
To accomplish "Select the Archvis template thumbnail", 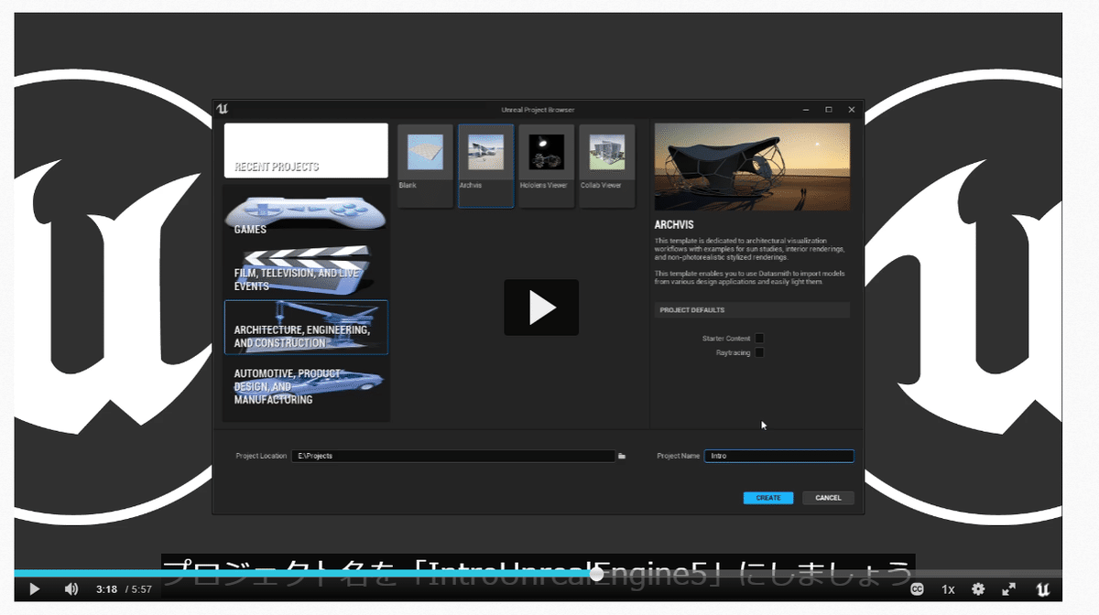I will [x=485, y=166].
